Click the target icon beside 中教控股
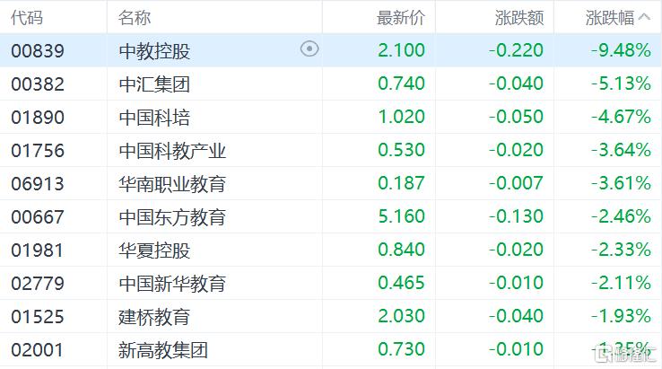Image resolution: width=662 pixels, height=369 pixels. (x=309, y=49)
